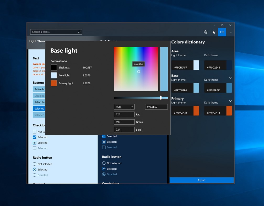264x206 pixels.
Task: Click the star favorites icon
Action: (214, 32)
